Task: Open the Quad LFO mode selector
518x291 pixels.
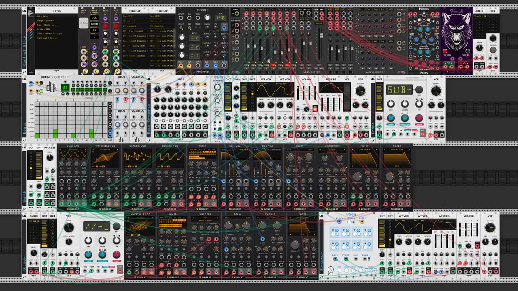Action: (73, 150)
